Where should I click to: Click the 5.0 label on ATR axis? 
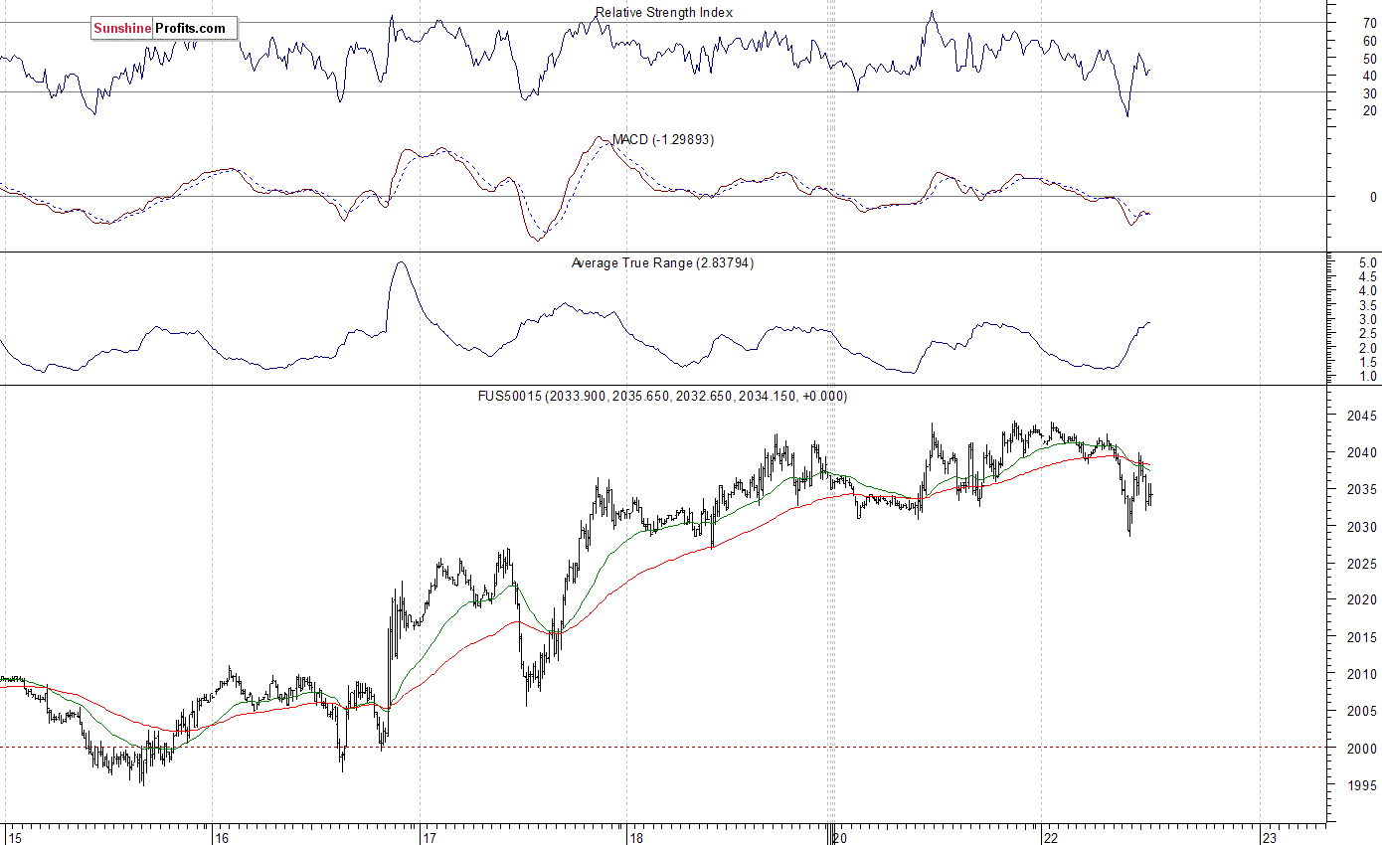point(1368,262)
